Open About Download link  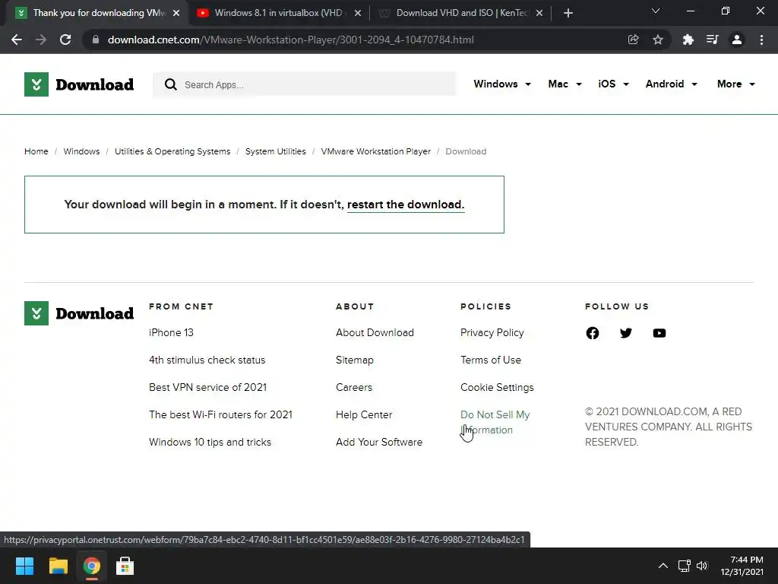375,333
